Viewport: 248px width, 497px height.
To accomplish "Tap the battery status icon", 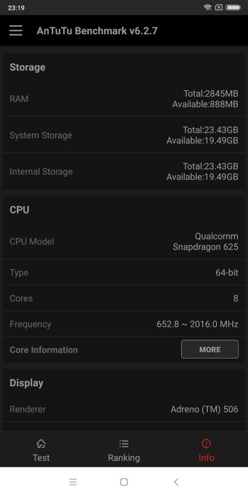I will tap(233, 8).
